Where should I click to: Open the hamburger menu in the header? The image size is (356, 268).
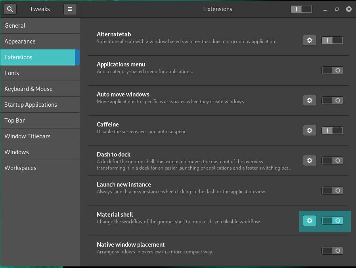(x=70, y=9)
